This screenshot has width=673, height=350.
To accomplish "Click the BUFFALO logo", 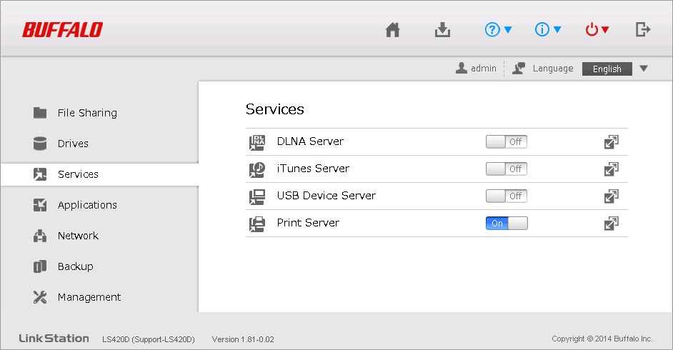I will [62, 30].
